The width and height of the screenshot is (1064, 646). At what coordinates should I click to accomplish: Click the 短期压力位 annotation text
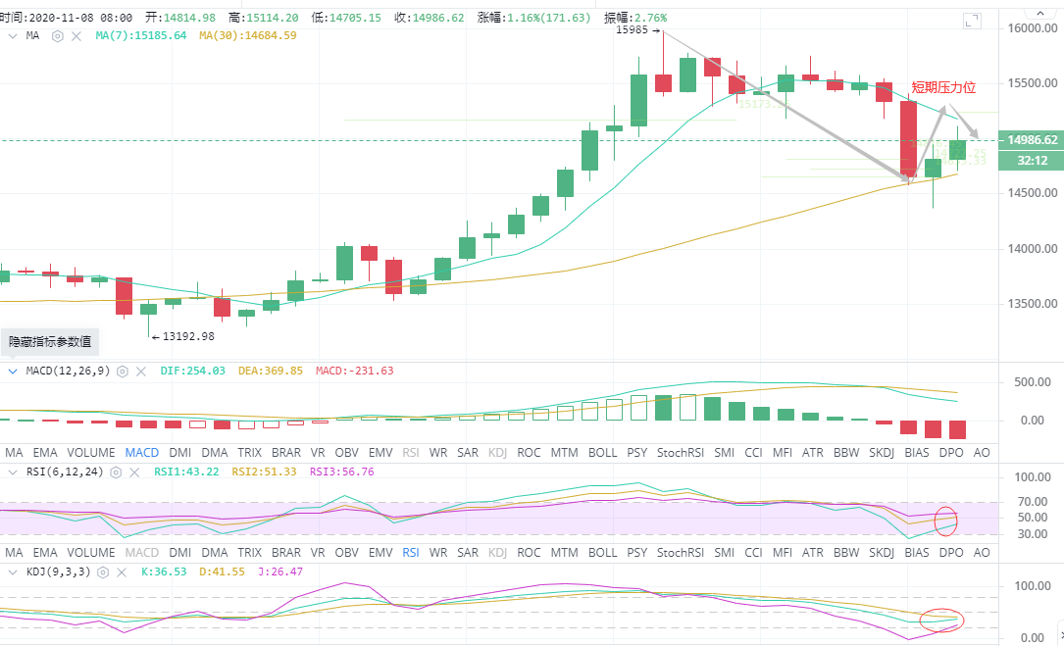943,87
